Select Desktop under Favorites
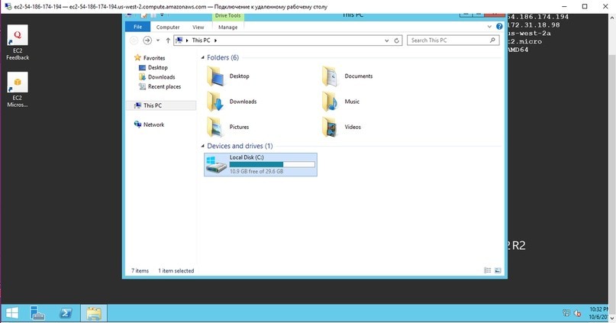616x323 pixels. pyautogui.click(x=157, y=68)
